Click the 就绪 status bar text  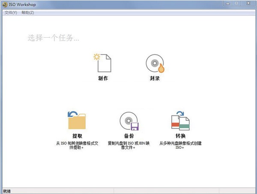[x=7, y=191]
